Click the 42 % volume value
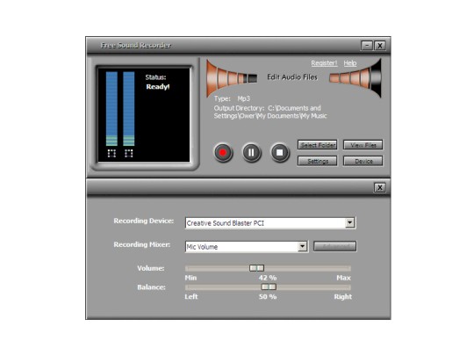Image resolution: width=474 pixels, height=356 pixels. pos(268,278)
